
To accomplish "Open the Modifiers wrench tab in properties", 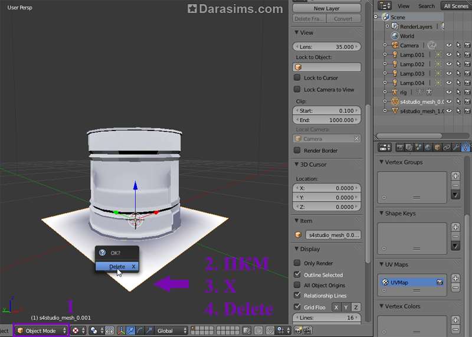I will pyautogui.click(x=456, y=148).
